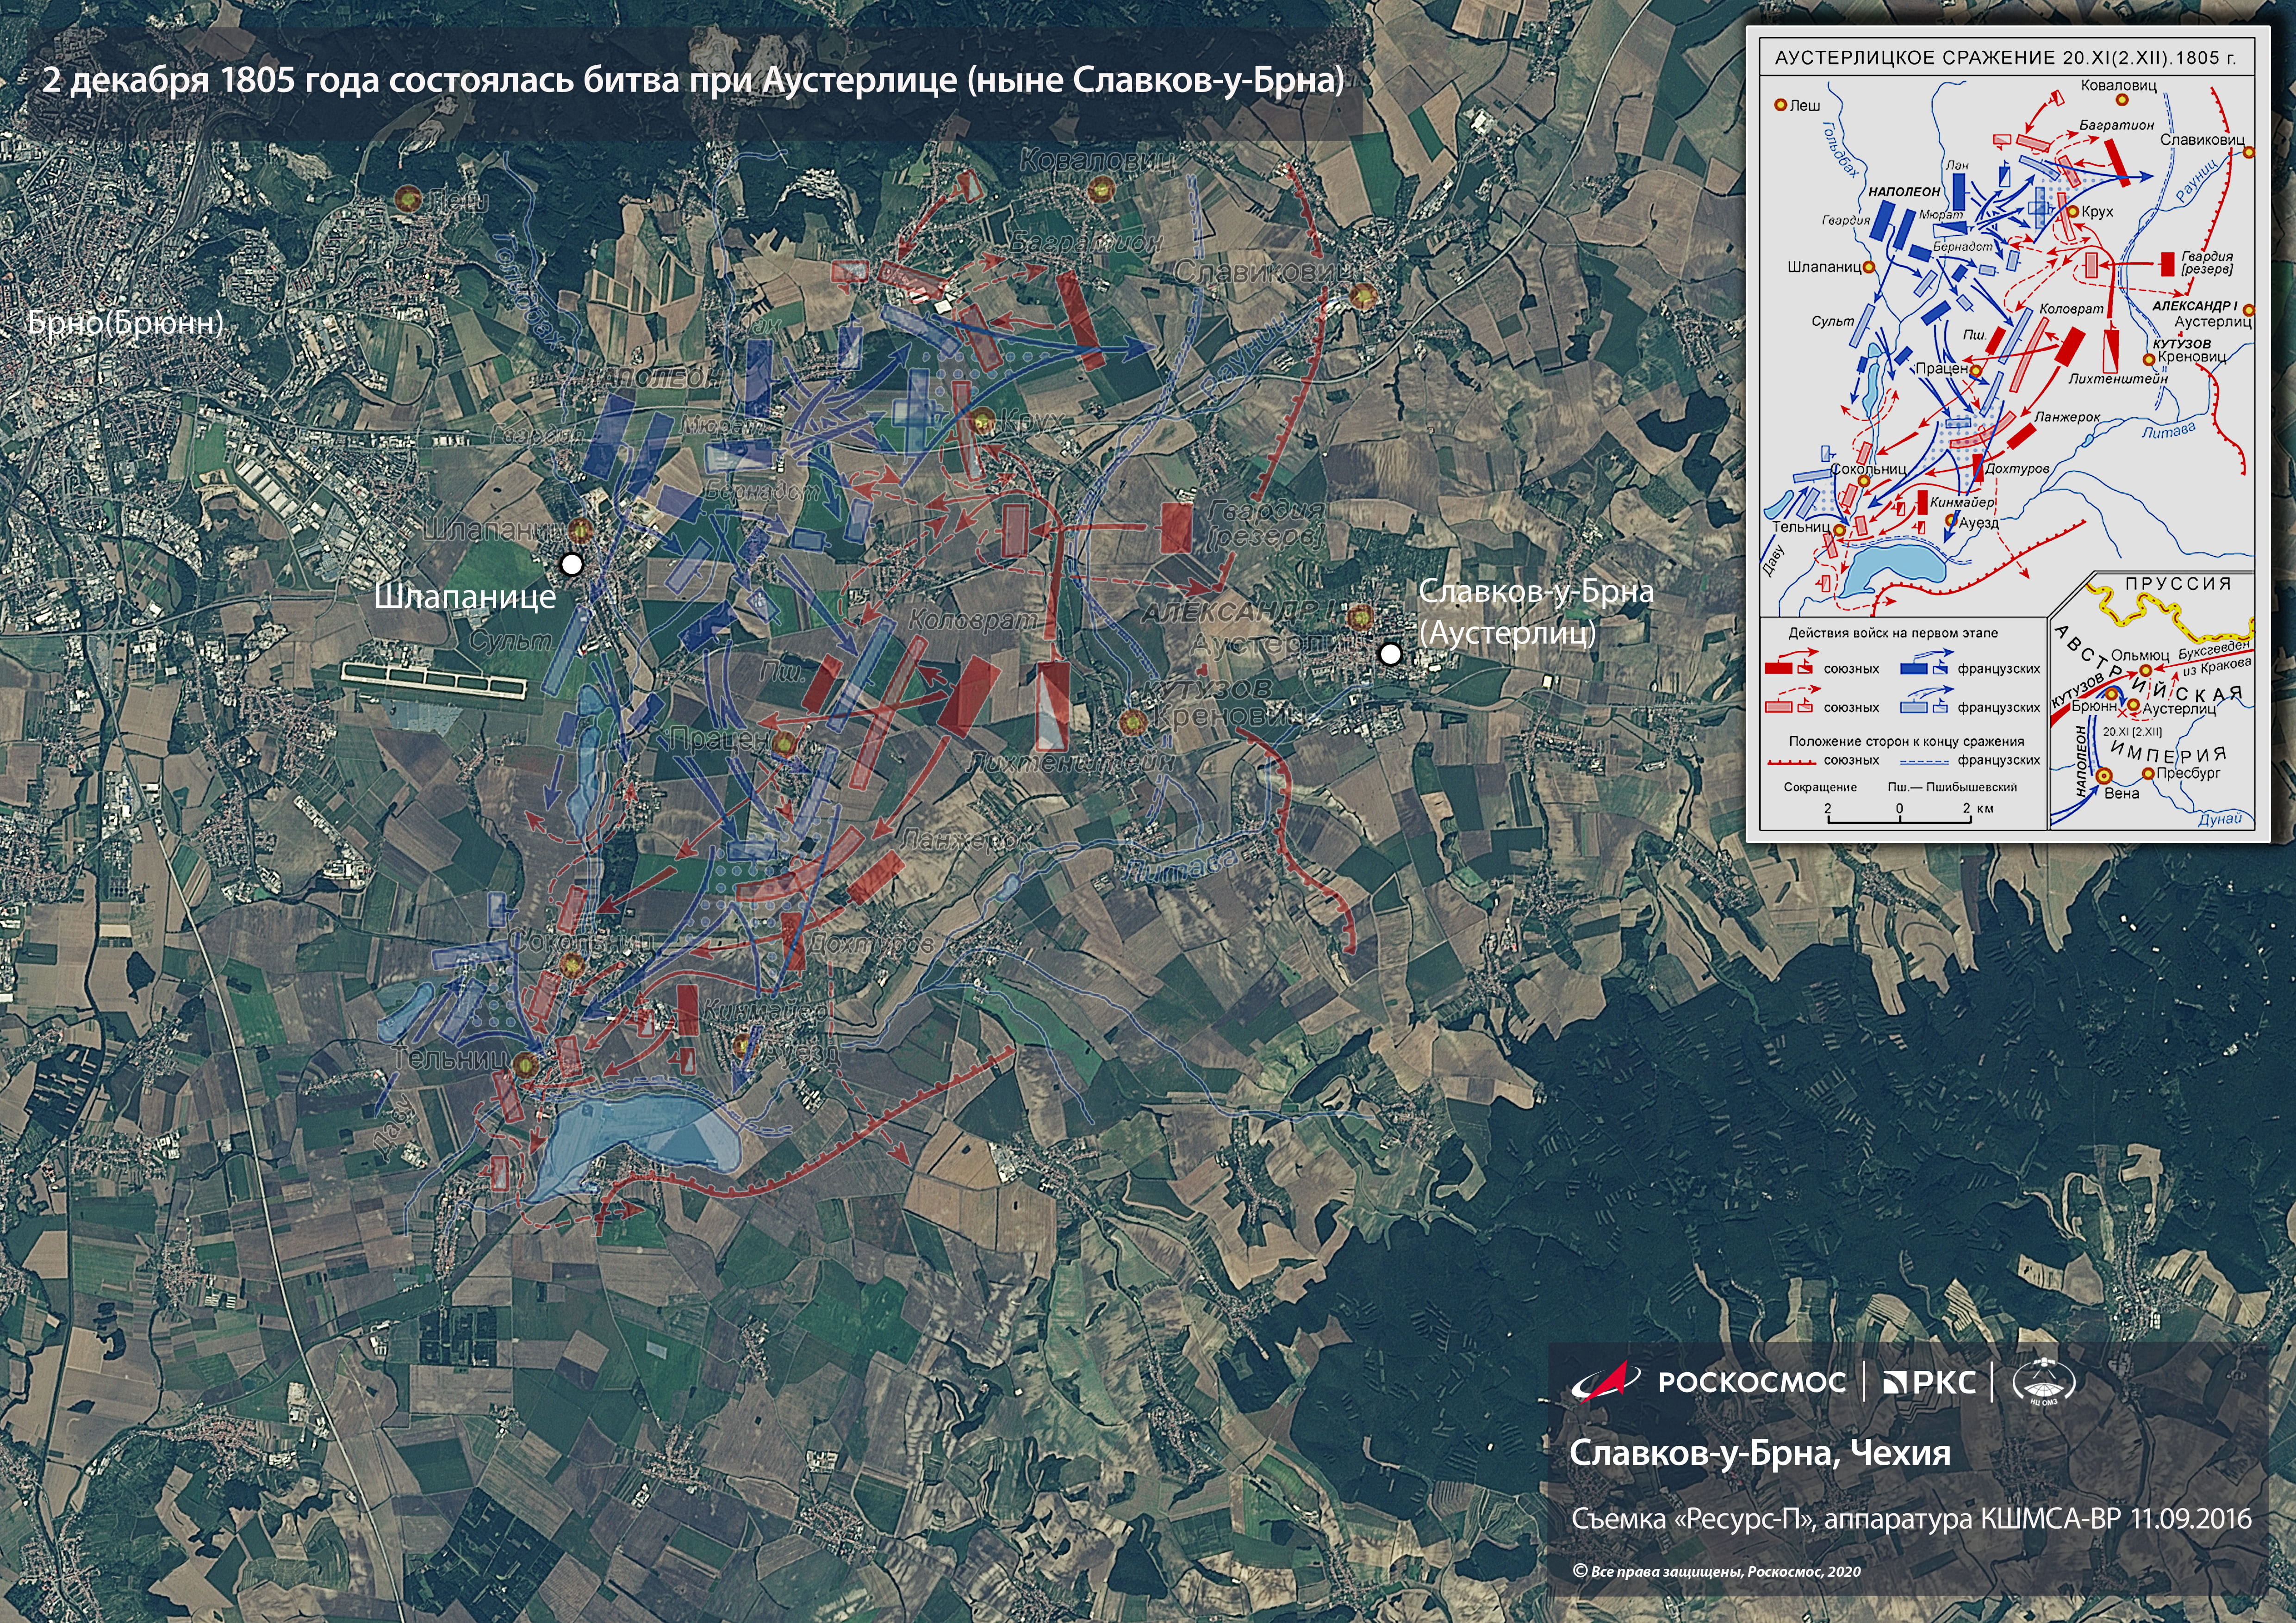The width and height of the screenshot is (2296, 1623).
Task: Click the РОСКОСМОС wordmark
Action: tap(1752, 1382)
